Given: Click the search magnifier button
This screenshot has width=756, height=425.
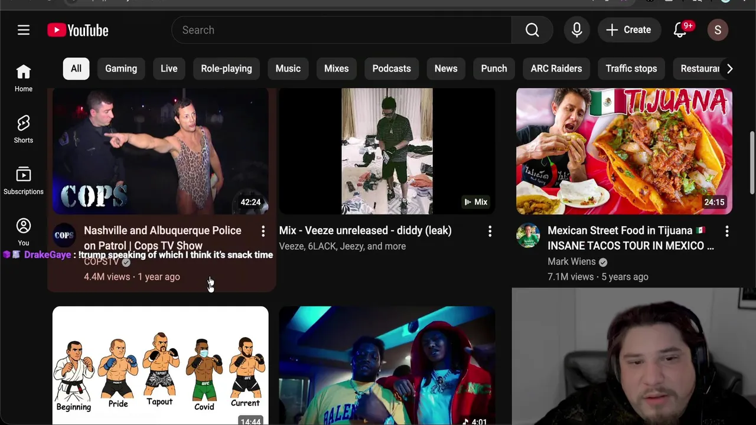Looking at the screenshot, I should [532, 30].
